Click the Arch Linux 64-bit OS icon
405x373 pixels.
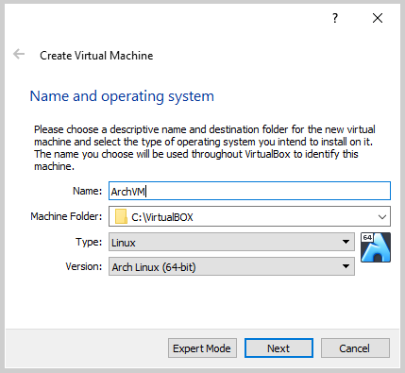376,247
